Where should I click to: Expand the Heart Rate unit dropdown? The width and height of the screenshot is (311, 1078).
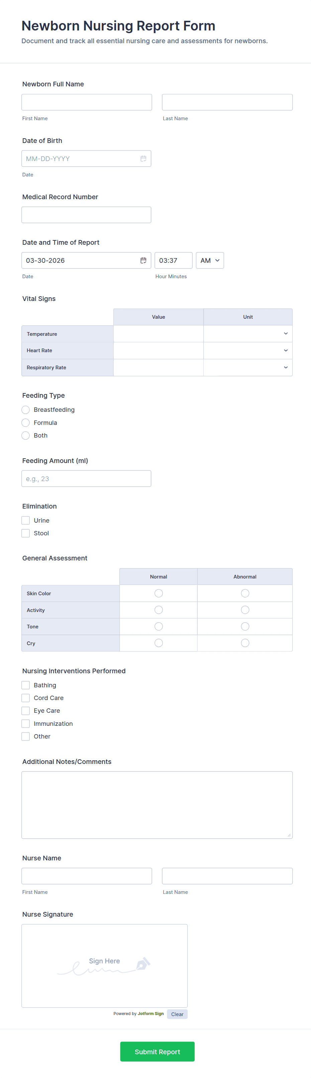[x=248, y=351]
